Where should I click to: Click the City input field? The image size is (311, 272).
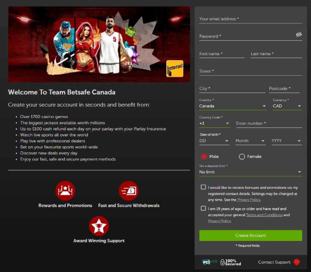click(232, 89)
